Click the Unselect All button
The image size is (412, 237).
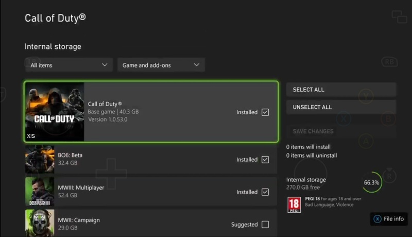click(341, 107)
